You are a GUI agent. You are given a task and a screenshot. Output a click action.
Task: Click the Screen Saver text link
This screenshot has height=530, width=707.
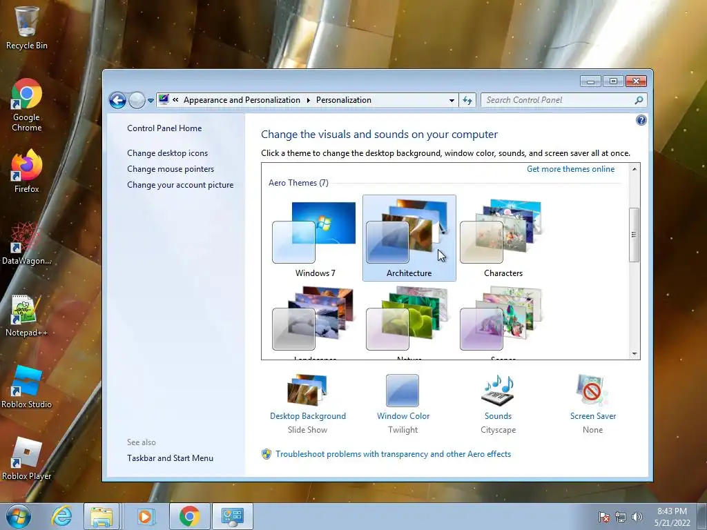tap(592, 416)
